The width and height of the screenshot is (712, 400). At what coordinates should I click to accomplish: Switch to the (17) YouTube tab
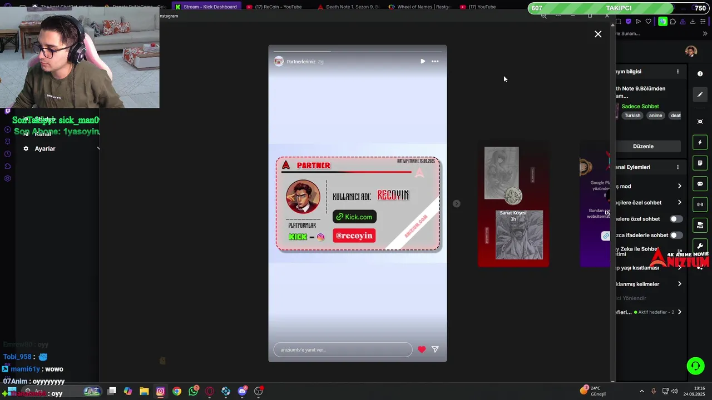[478, 7]
